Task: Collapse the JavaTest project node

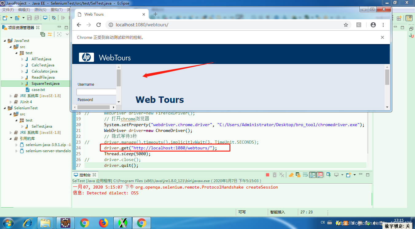Action: tap(5, 41)
